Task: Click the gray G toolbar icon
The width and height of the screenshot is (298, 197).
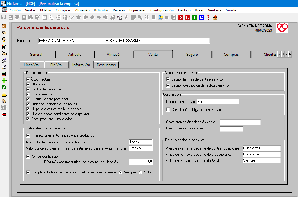Action: [174, 17]
